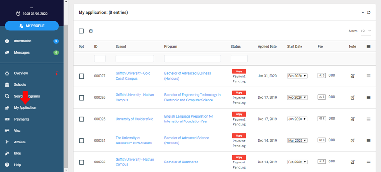Edit note for application 000023
Viewport: 381px width, 172px height.
[x=352, y=162]
